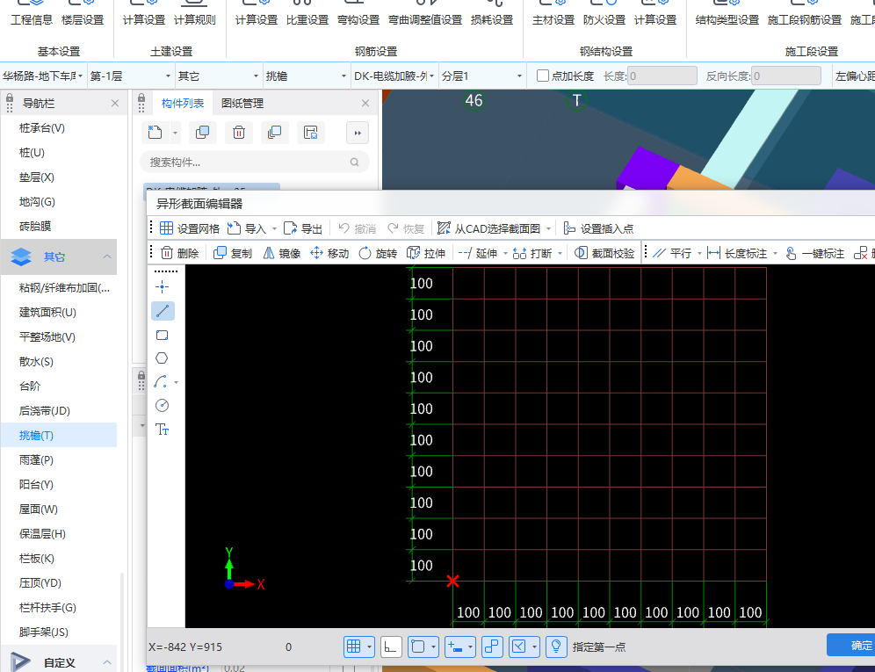Select the circle drawing tool
This screenshot has width=875, height=672.
click(162, 406)
